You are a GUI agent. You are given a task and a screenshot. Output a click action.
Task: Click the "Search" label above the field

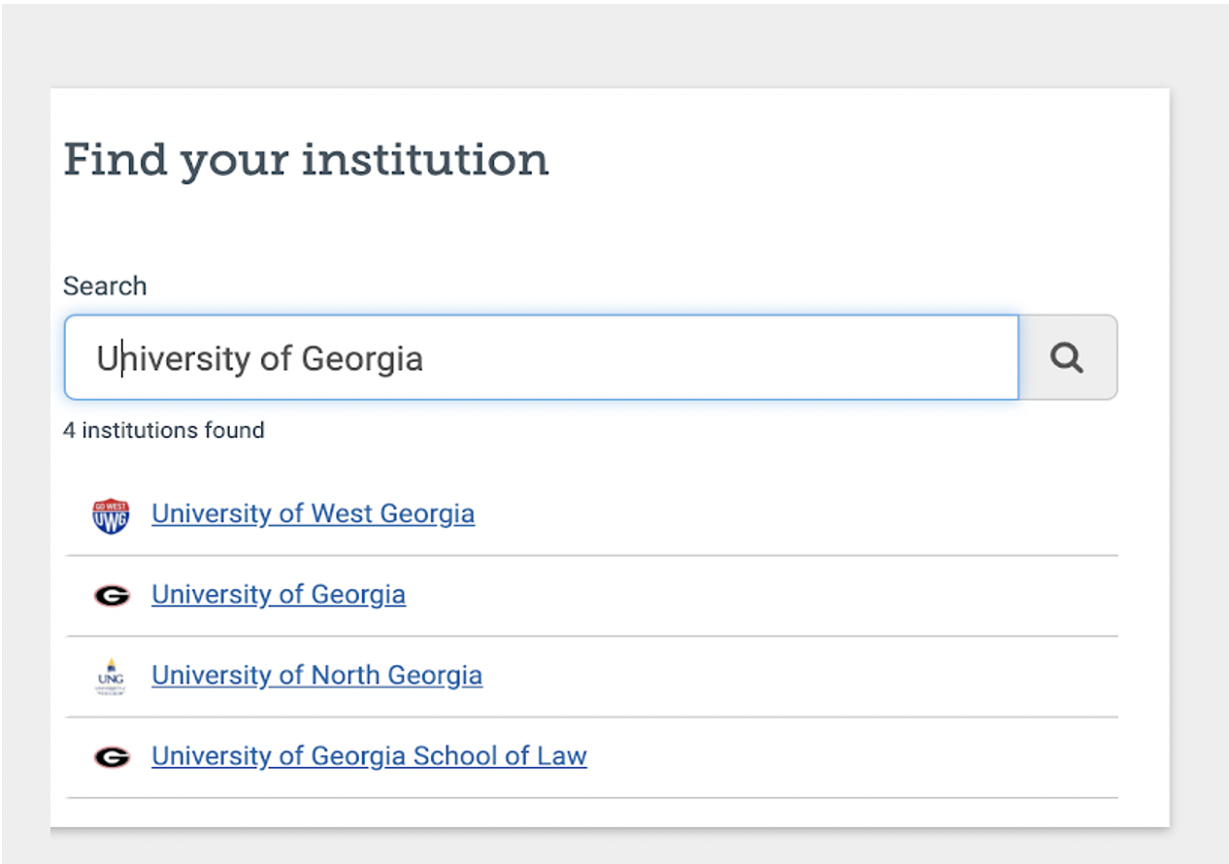point(105,286)
